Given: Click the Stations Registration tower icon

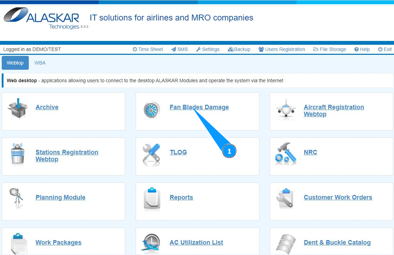Looking at the screenshot, I should [18, 153].
